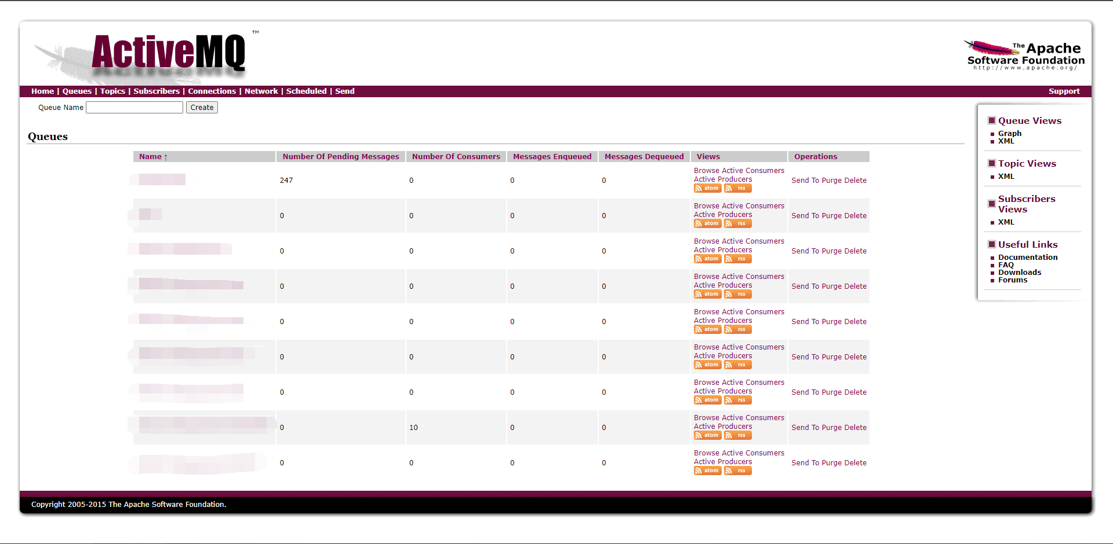Open rss feed in the last queue row

tap(738, 471)
